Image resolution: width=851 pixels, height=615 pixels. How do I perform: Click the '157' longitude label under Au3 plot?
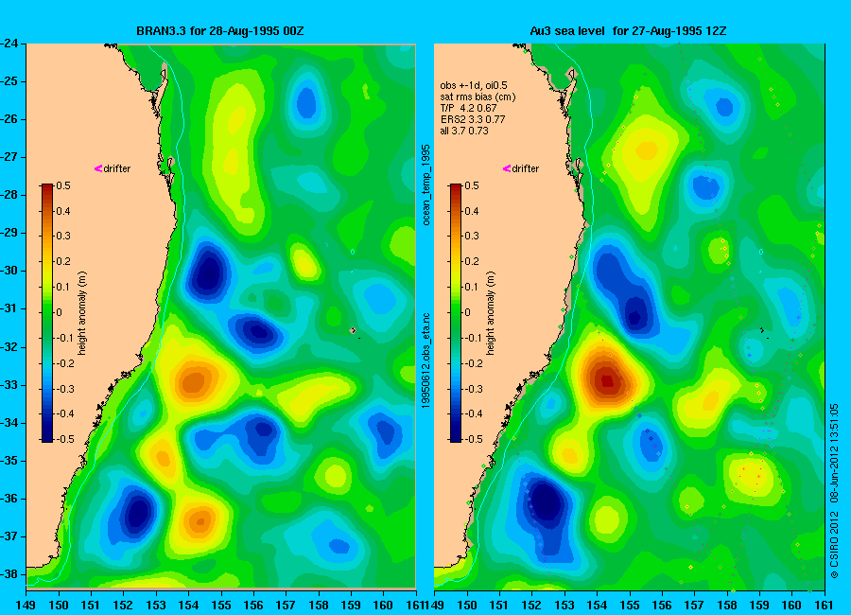(694, 605)
